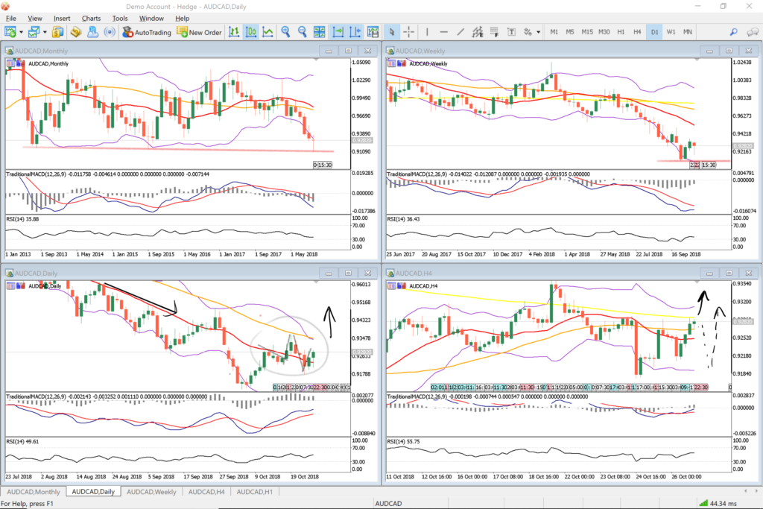The height and width of the screenshot is (509, 763).
Task: Zoom out on the chart
Action: 303,32
